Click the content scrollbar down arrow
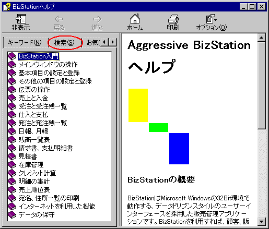269x229 pixels. click(262, 222)
